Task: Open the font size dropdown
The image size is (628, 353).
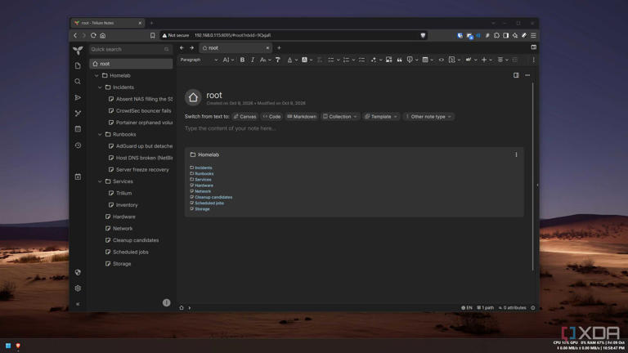Action: tap(228, 60)
